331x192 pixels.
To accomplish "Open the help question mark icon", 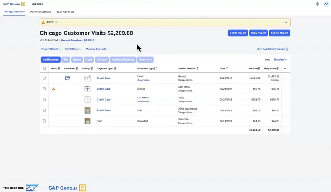I will click(317, 4).
